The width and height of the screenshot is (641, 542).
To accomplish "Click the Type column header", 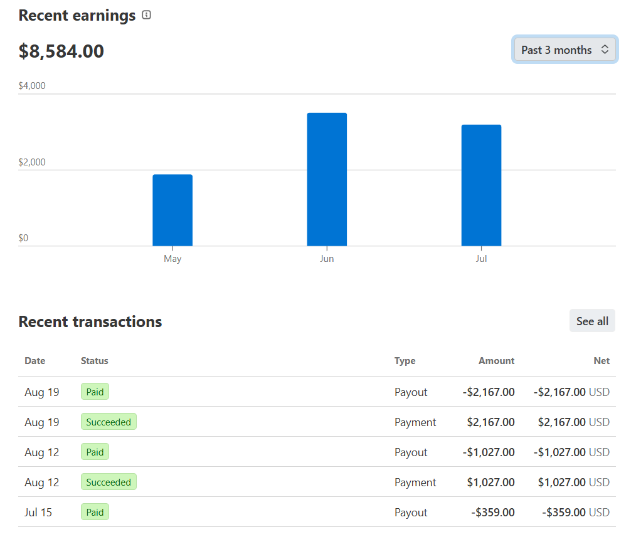I will (x=405, y=361).
